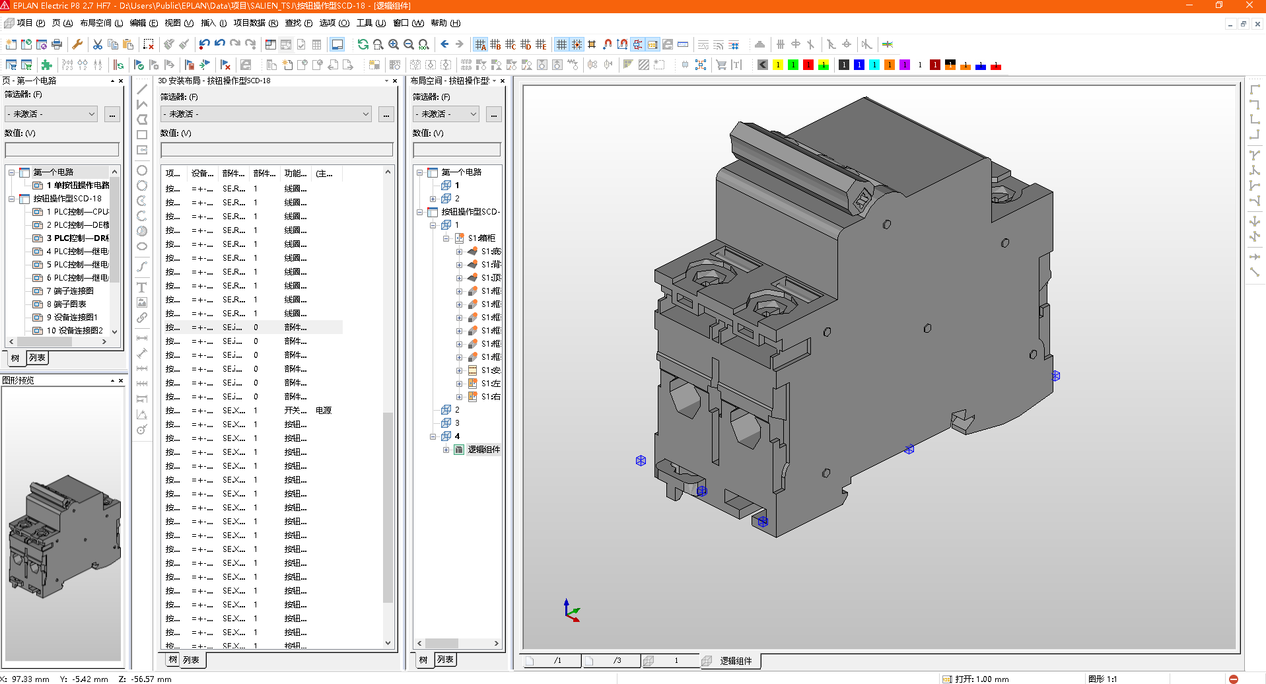The image size is (1266, 684).
Task: Click the shopping cart icon in toolbar
Action: [x=721, y=65]
